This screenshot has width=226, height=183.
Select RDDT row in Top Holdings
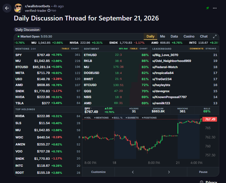pos(48,173)
